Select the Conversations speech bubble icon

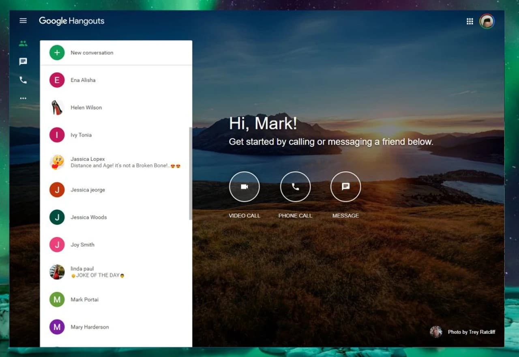[23, 62]
